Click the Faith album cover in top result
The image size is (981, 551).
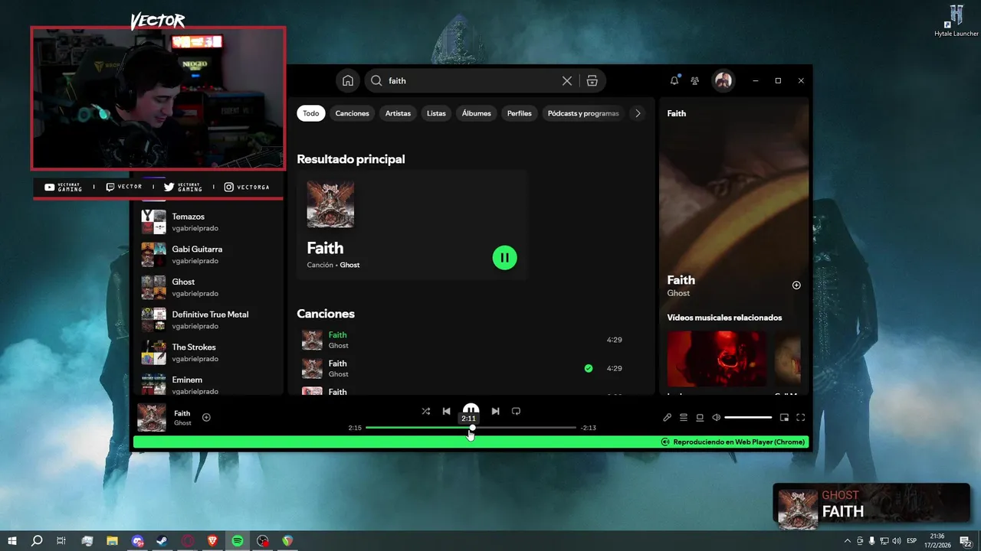pyautogui.click(x=330, y=204)
